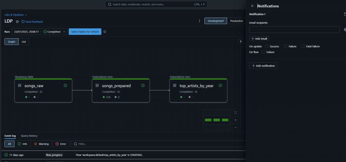The height and width of the screenshot is (162, 346).
Task: Click the Add notification button
Action: pos(263,66)
